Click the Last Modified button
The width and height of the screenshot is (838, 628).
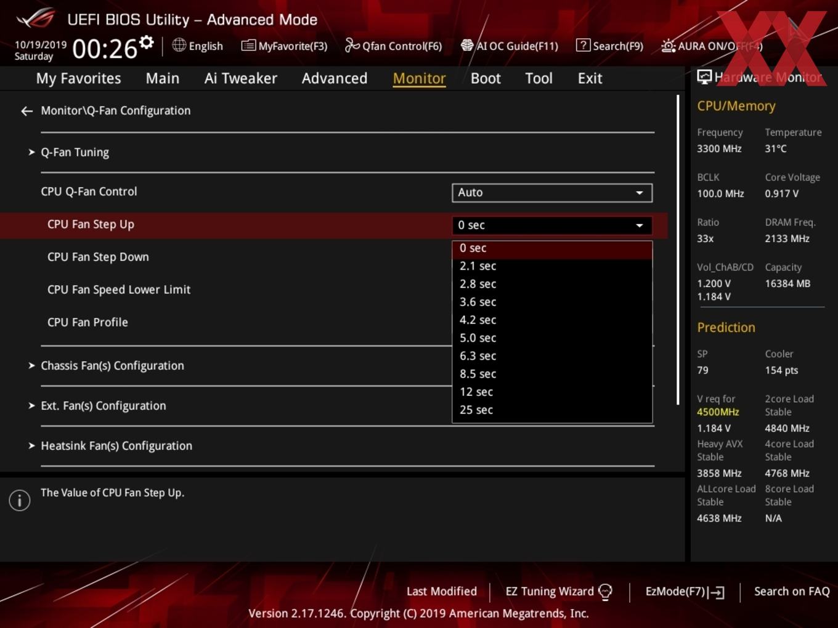[441, 591]
